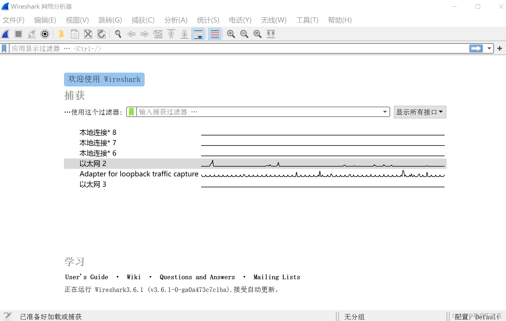Viewport: 506px width, 321px height.
Task: Toggle packet list colorization
Action: [x=215, y=34]
